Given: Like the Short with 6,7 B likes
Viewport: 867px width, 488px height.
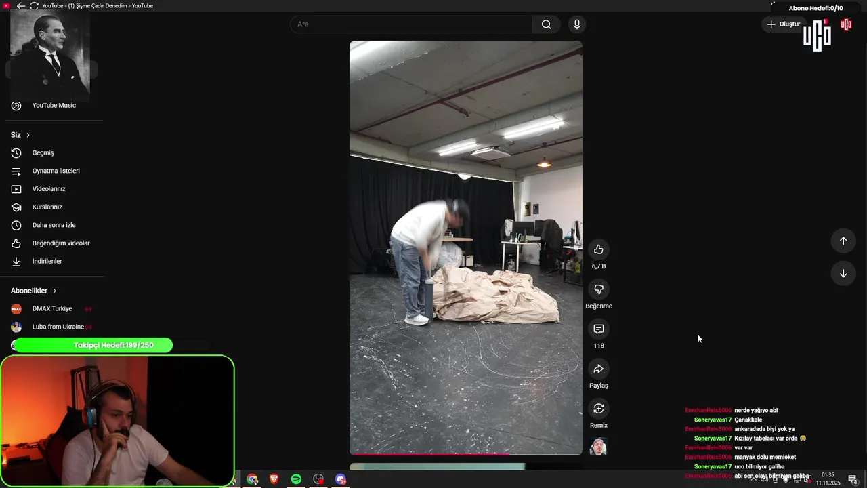Looking at the screenshot, I should [x=599, y=249].
